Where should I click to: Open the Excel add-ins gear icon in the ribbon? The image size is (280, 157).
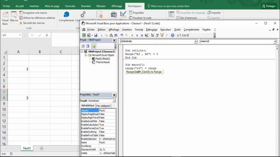point(83,14)
